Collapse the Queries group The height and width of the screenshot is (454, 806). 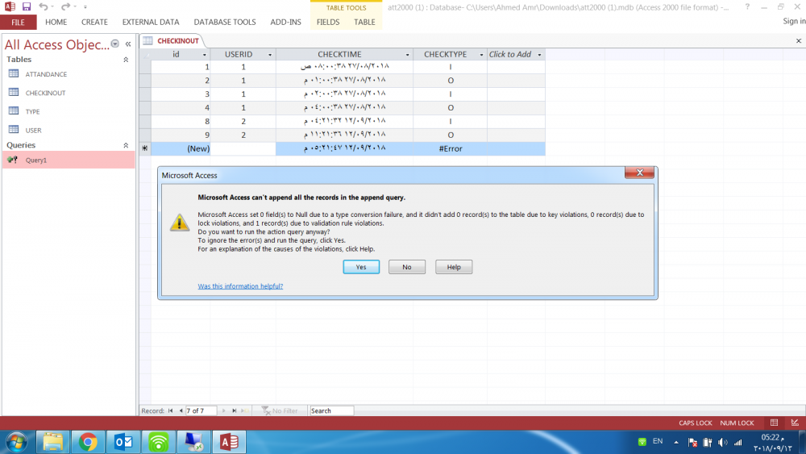click(x=126, y=145)
